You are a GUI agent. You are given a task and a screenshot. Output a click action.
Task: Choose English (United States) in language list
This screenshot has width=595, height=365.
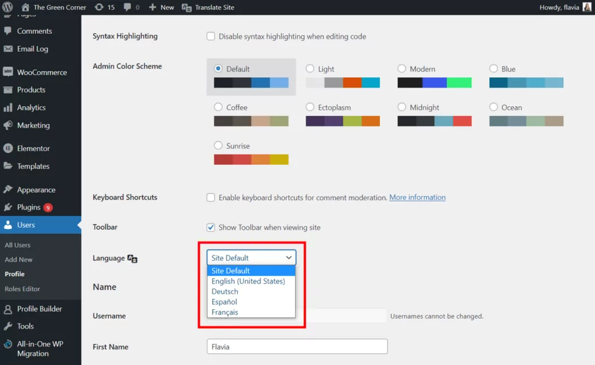[x=251, y=281]
